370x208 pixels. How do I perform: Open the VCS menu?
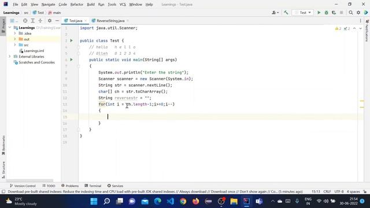pyautogui.click(x=123, y=5)
